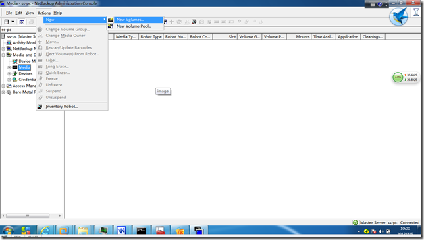Click the Robot Type column header
This screenshot has width=424, height=240.
pos(151,36)
